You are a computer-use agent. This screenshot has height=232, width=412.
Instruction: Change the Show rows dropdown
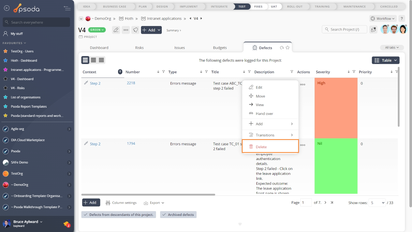point(377,203)
